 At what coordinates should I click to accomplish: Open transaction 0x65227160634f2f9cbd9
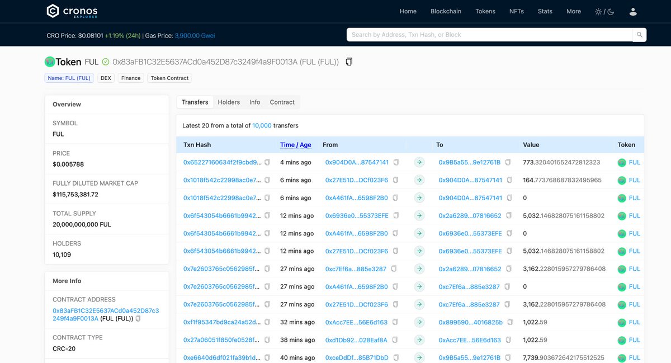pyautogui.click(x=223, y=162)
